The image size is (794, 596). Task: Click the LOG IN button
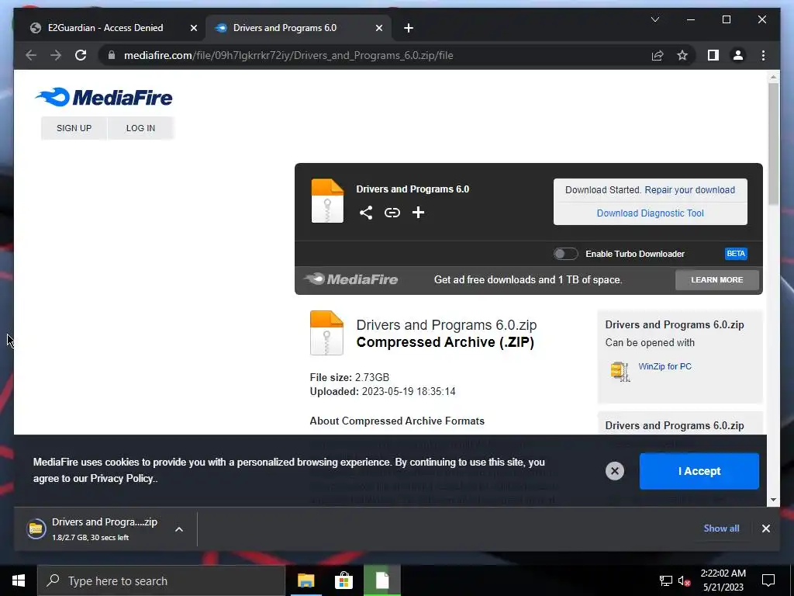(x=140, y=128)
